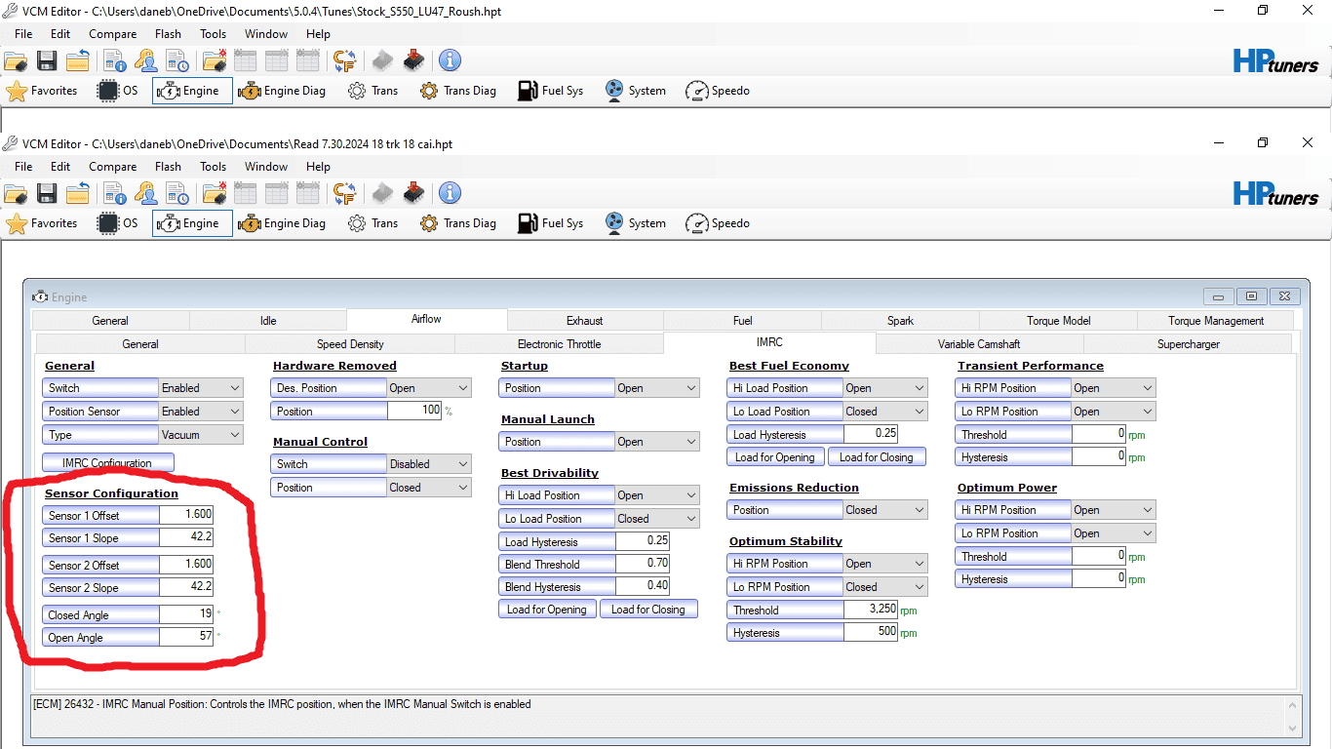Switch to the Torque Model tab
1332x749 pixels.
pos(1059,321)
